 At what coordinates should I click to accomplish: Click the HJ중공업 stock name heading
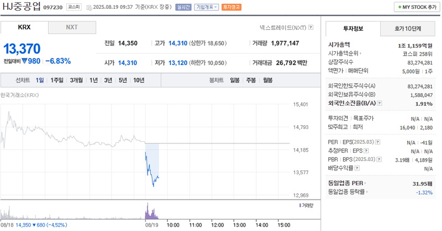(x=22, y=7)
